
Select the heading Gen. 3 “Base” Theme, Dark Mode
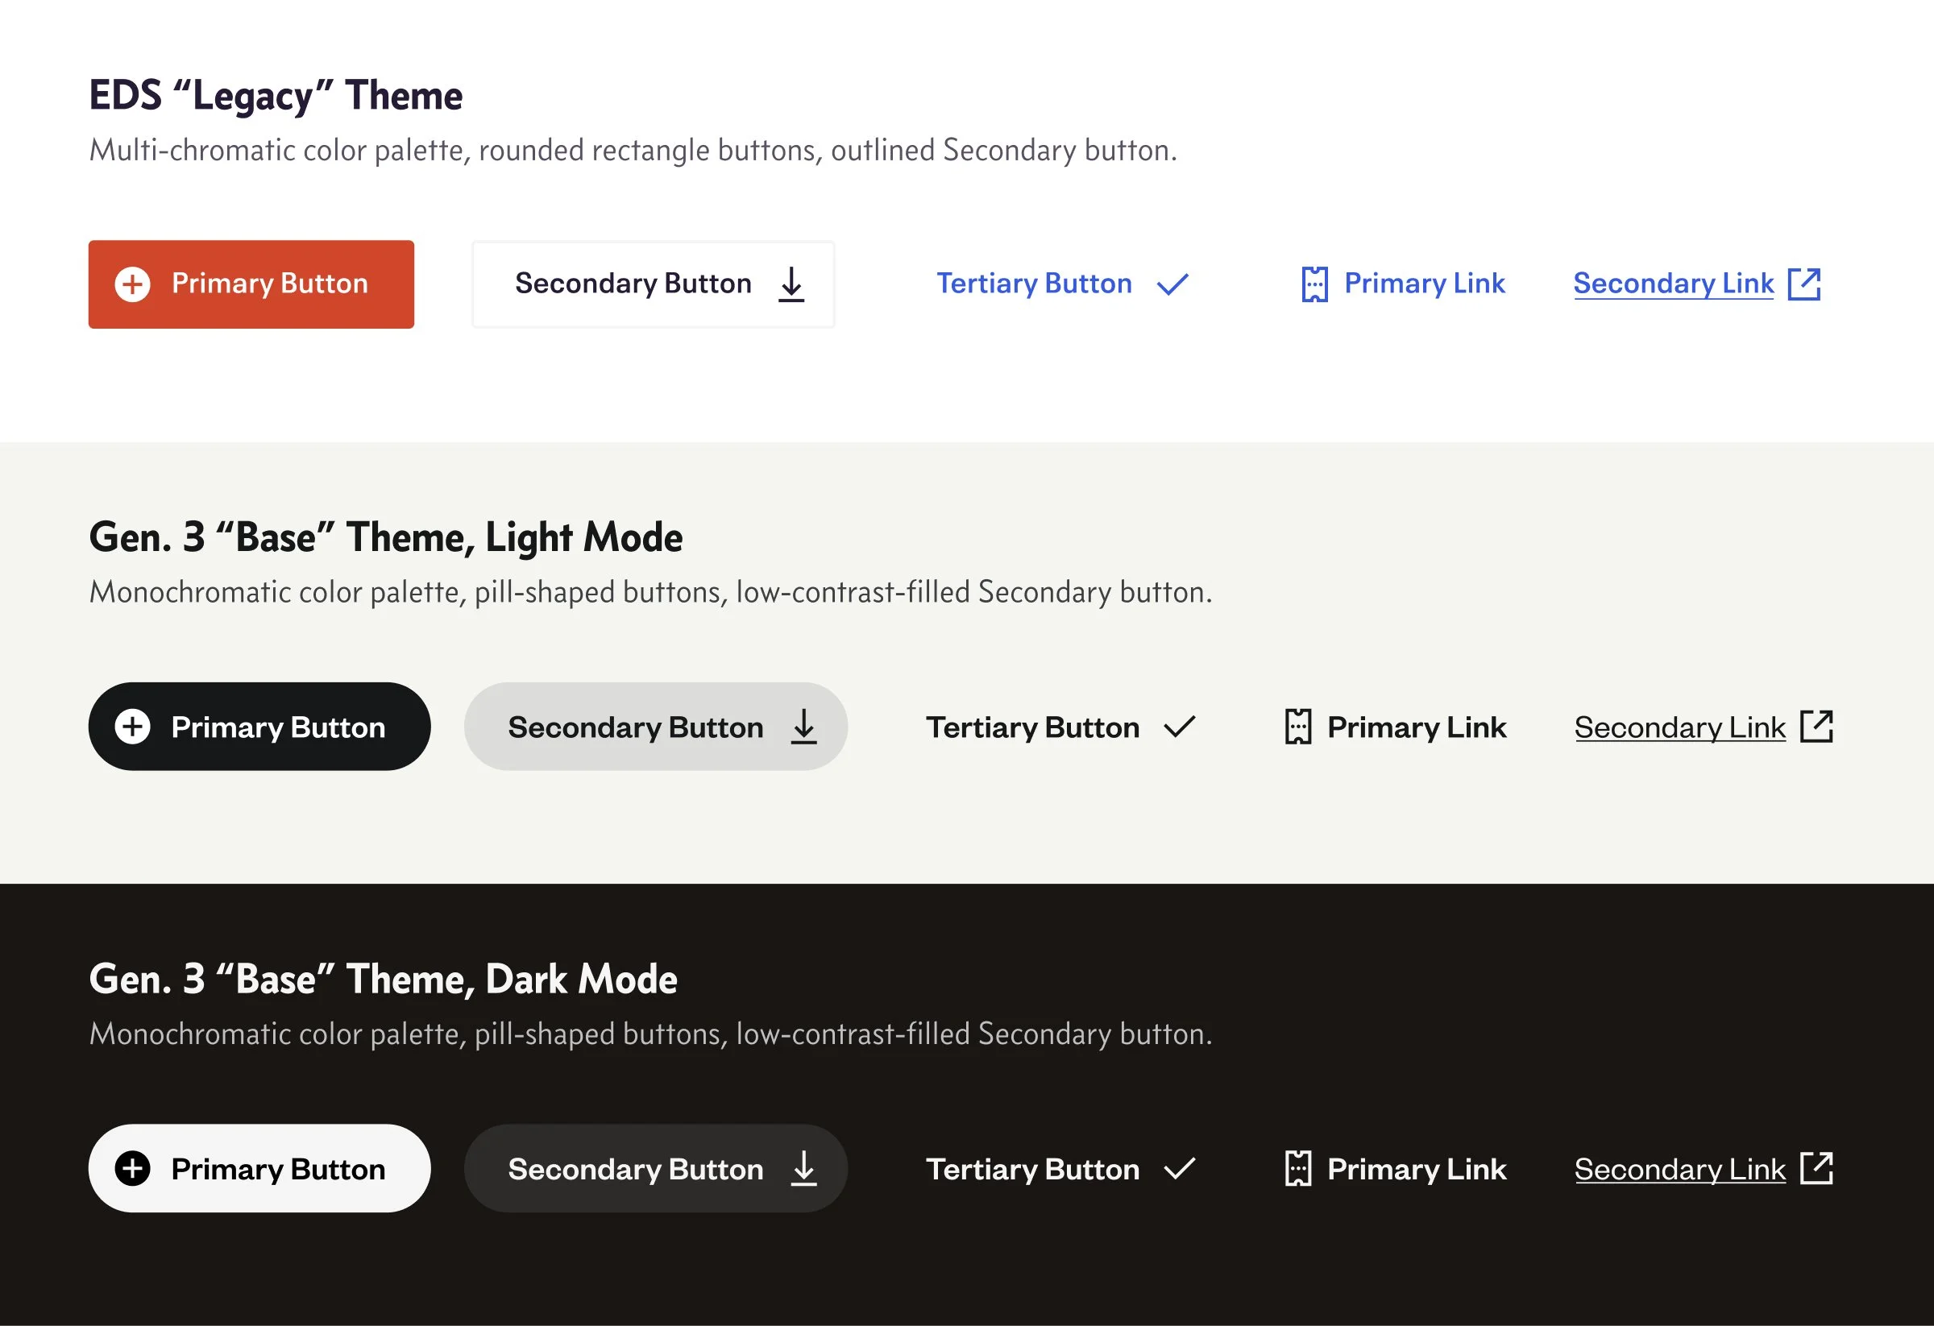pyautogui.click(x=383, y=979)
